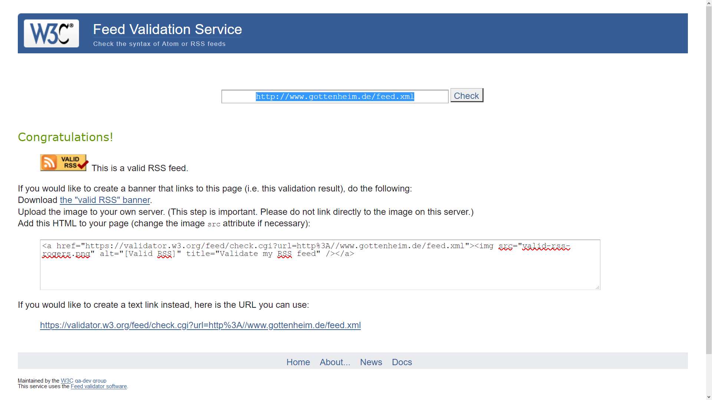Click the W3C logo
The image size is (712, 400).
coord(51,33)
